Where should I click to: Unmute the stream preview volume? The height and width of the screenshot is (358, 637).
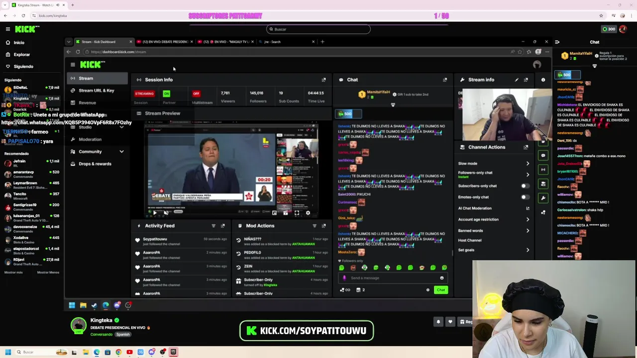coord(166,213)
